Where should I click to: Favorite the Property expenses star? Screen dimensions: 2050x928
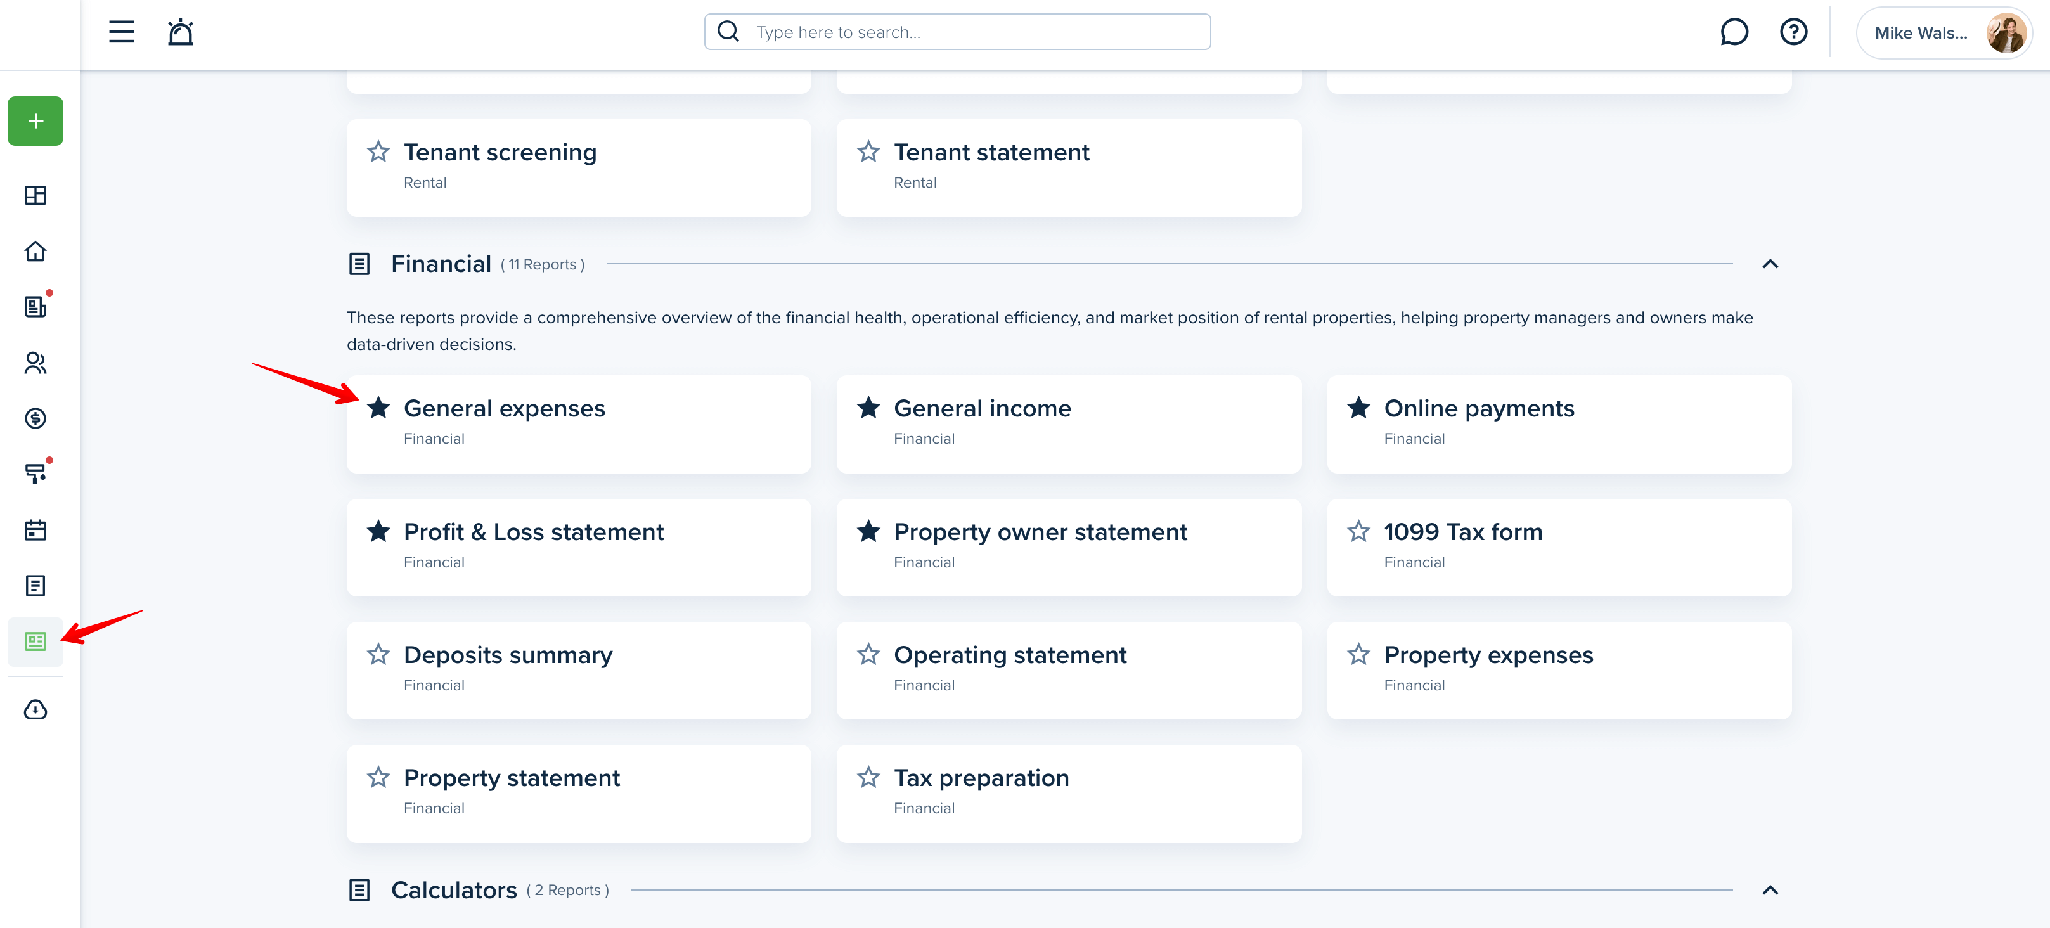click(x=1358, y=654)
